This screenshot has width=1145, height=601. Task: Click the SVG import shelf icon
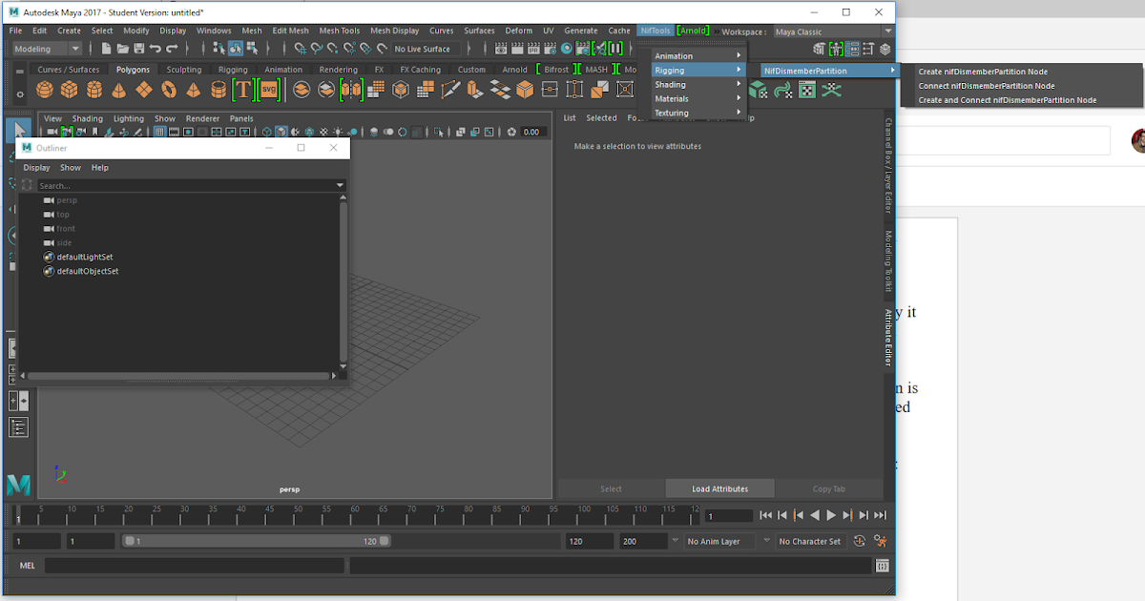268,90
